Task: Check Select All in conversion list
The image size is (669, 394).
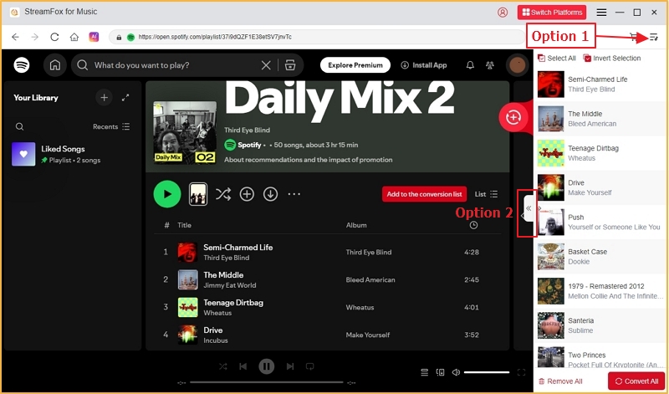Action: tap(556, 59)
